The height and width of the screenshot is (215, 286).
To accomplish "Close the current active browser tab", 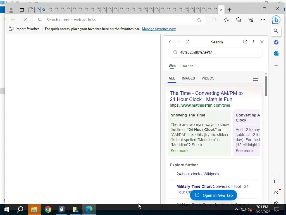I will click(x=221, y=10).
